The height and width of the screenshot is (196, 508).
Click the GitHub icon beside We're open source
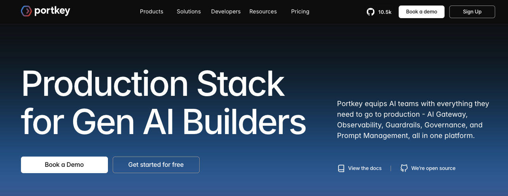coord(404,168)
